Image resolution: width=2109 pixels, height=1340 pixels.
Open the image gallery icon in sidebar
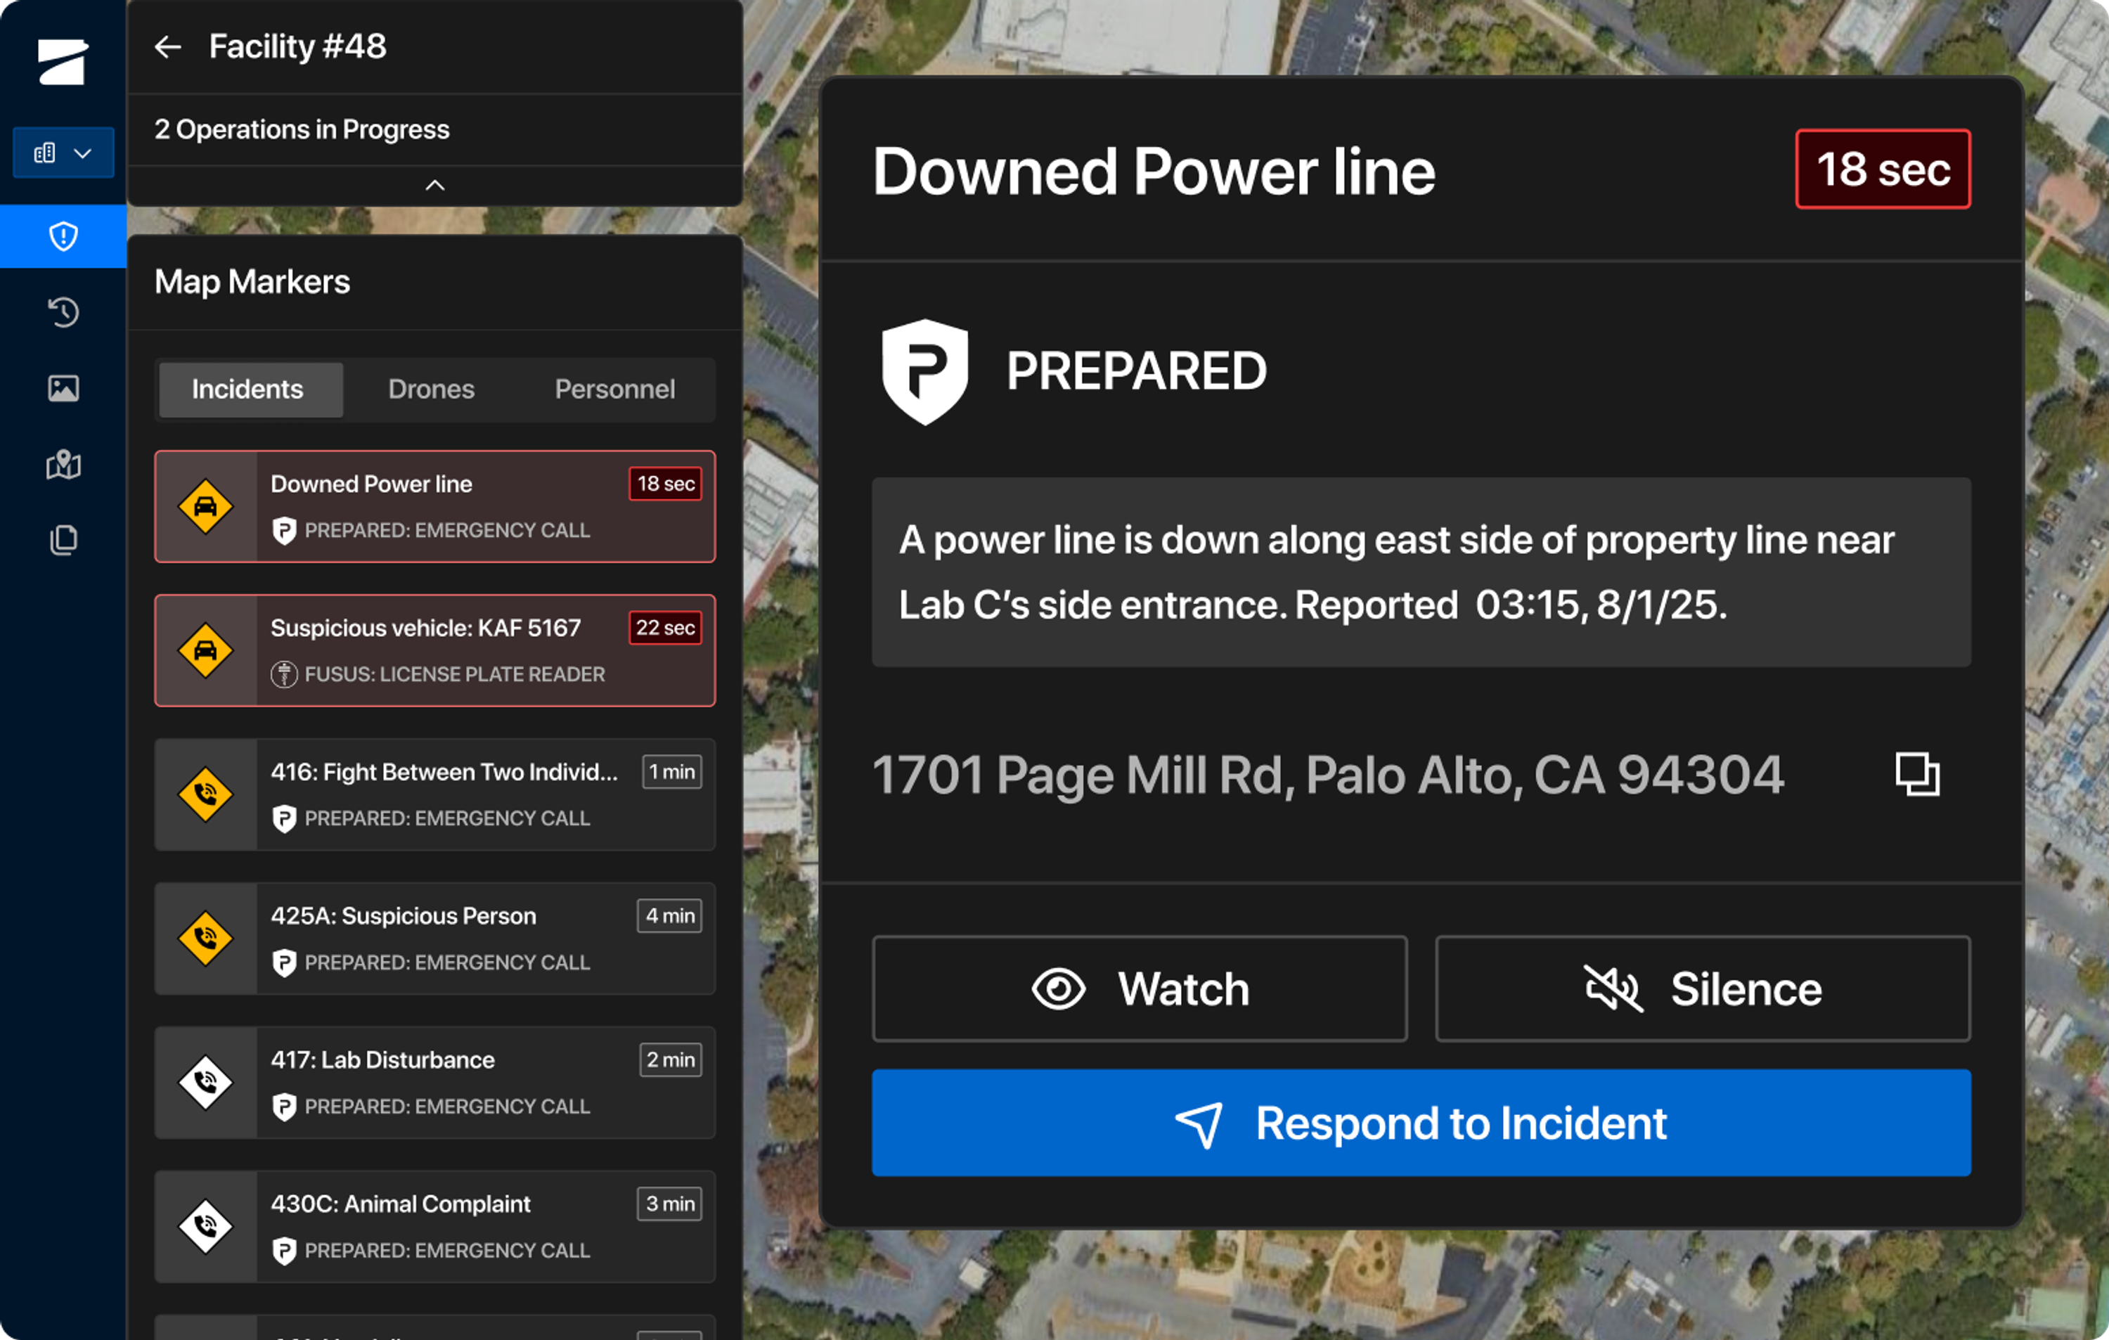63,388
